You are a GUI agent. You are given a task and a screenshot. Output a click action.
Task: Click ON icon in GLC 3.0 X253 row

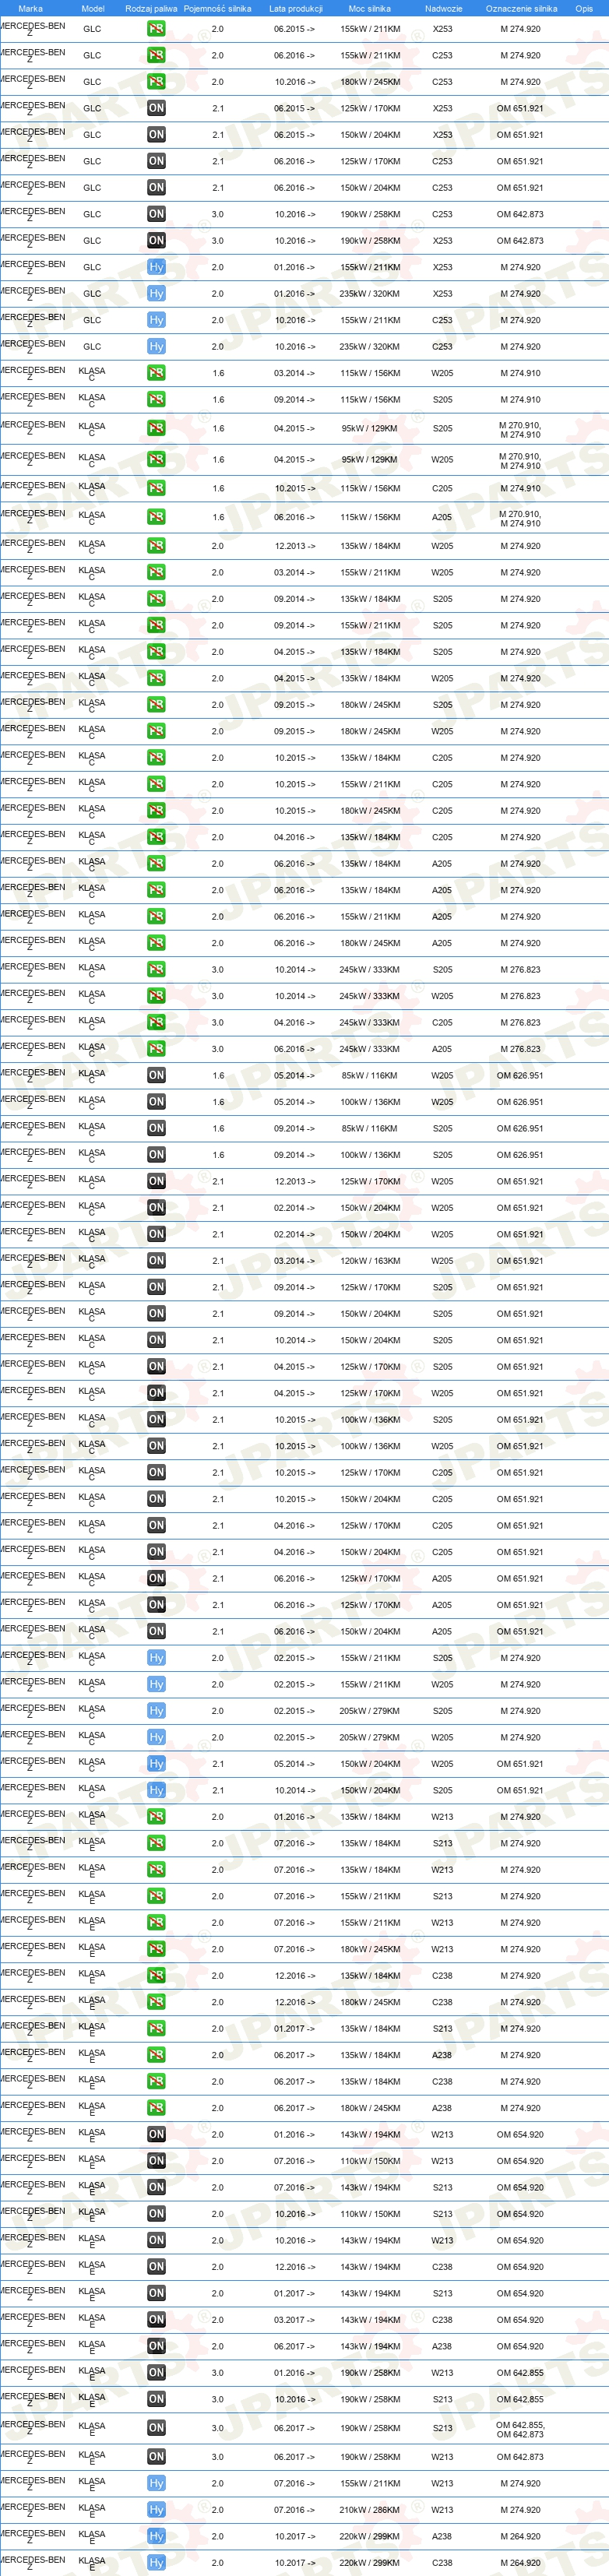(156, 240)
